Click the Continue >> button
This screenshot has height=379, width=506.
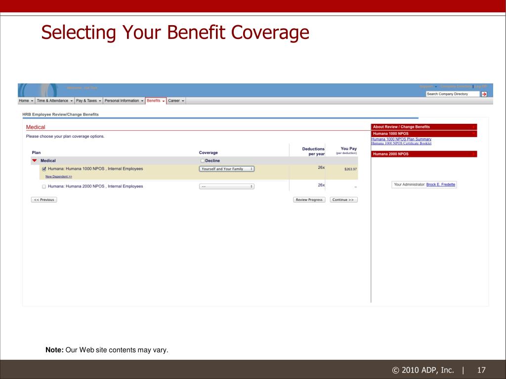coord(343,200)
